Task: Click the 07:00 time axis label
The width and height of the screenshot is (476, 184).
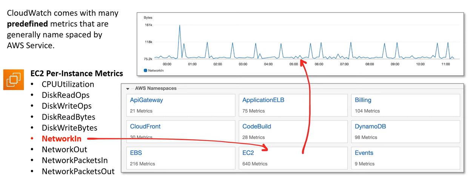Action: point(344,64)
